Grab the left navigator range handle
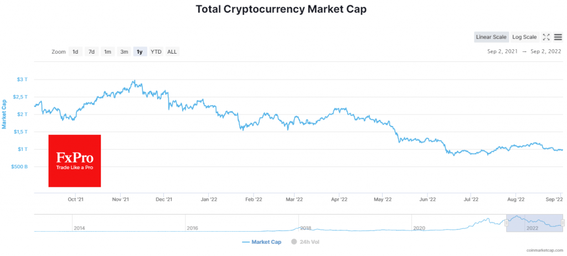Screen dimensions: 567x256 tap(506, 223)
